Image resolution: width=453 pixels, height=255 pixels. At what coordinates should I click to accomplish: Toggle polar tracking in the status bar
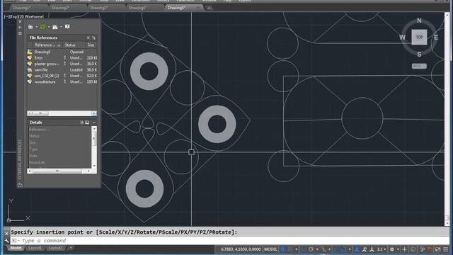point(311,249)
